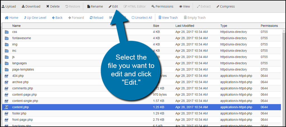
Task: Click the img folder icon
Action: click(x=7, y=44)
